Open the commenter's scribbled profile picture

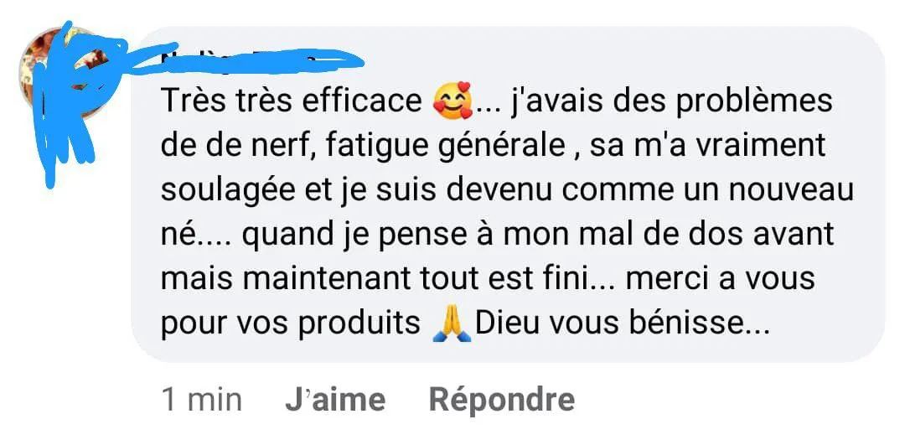pos(64,72)
